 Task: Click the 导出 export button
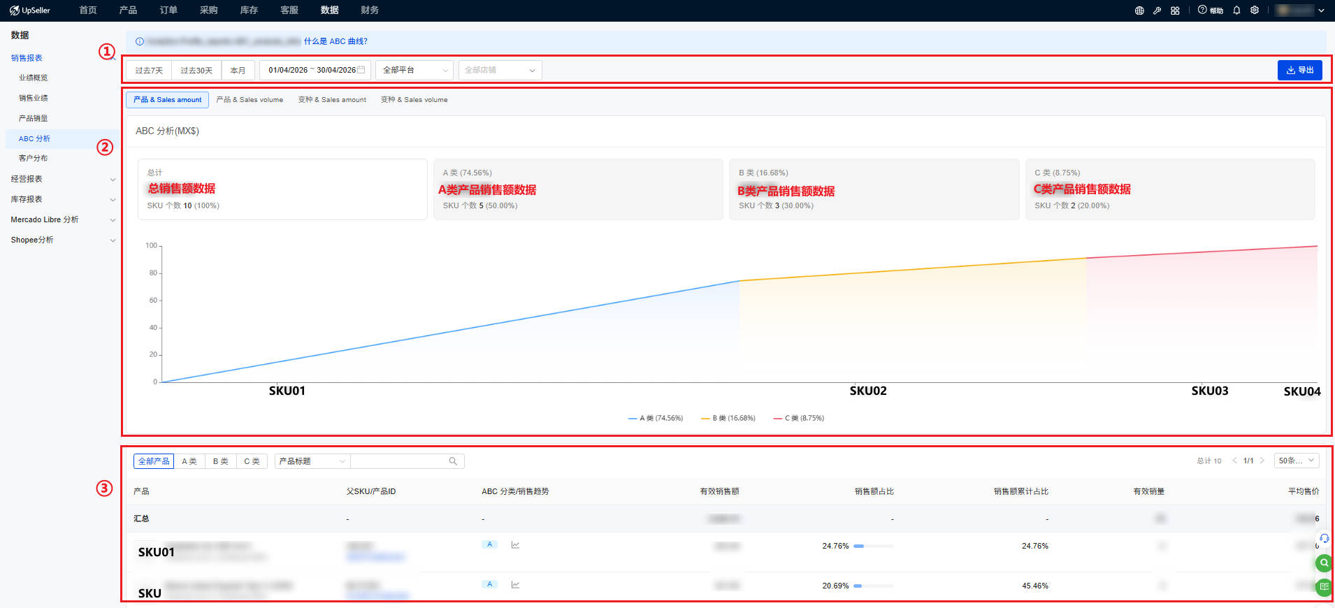click(x=1299, y=70)
